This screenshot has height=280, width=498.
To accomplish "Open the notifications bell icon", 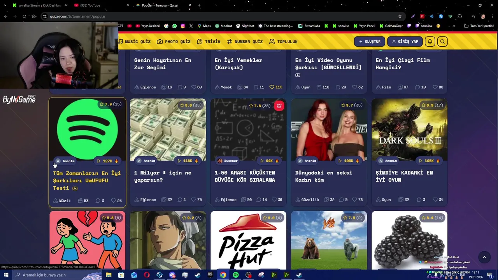I will pyautogui.click(x=430, y=42).
